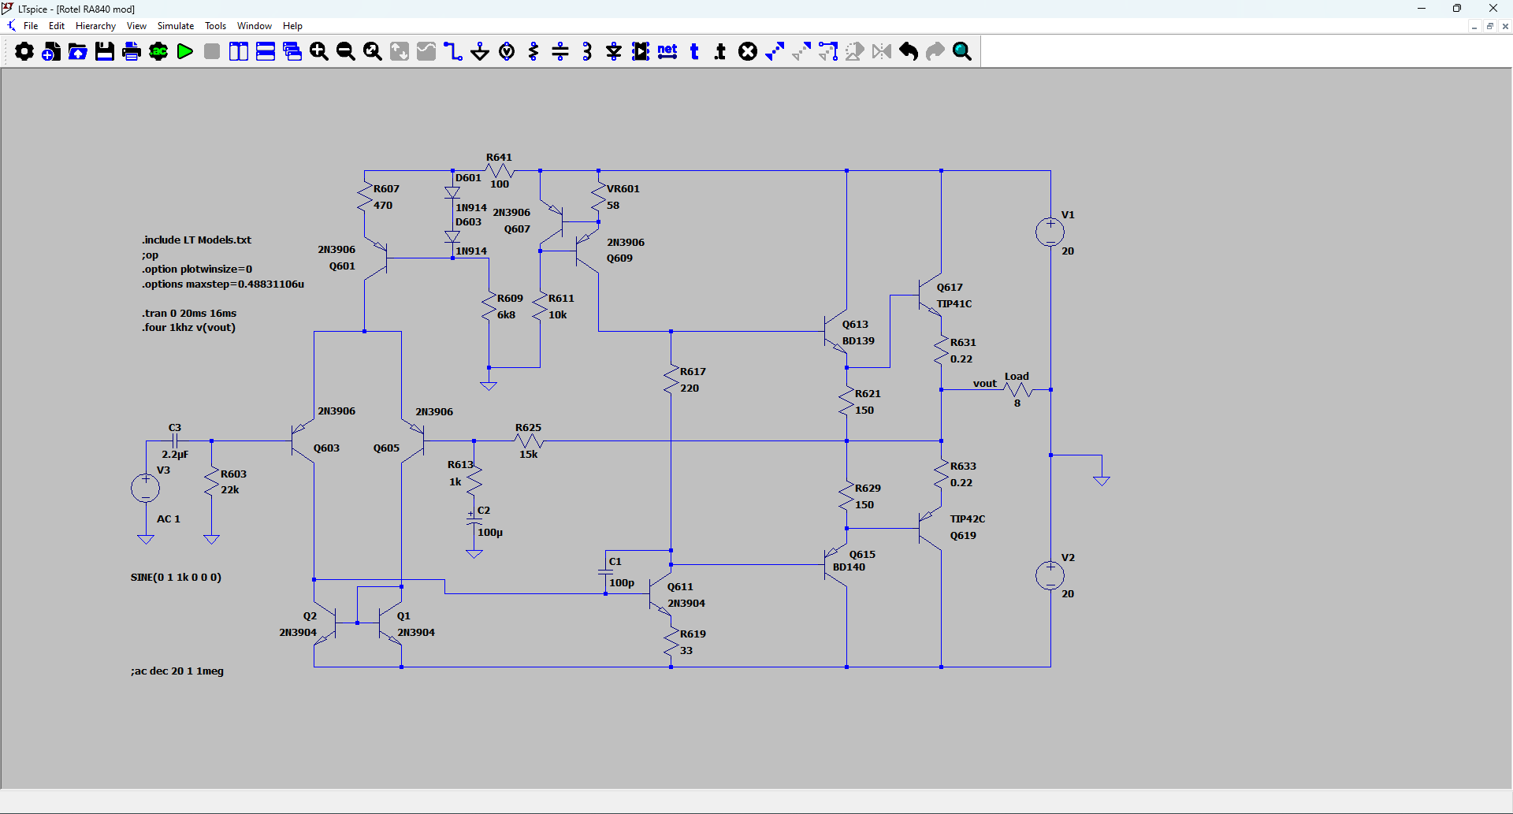
Task: Click the VR601 resistor label
Action: pos(623,189)
